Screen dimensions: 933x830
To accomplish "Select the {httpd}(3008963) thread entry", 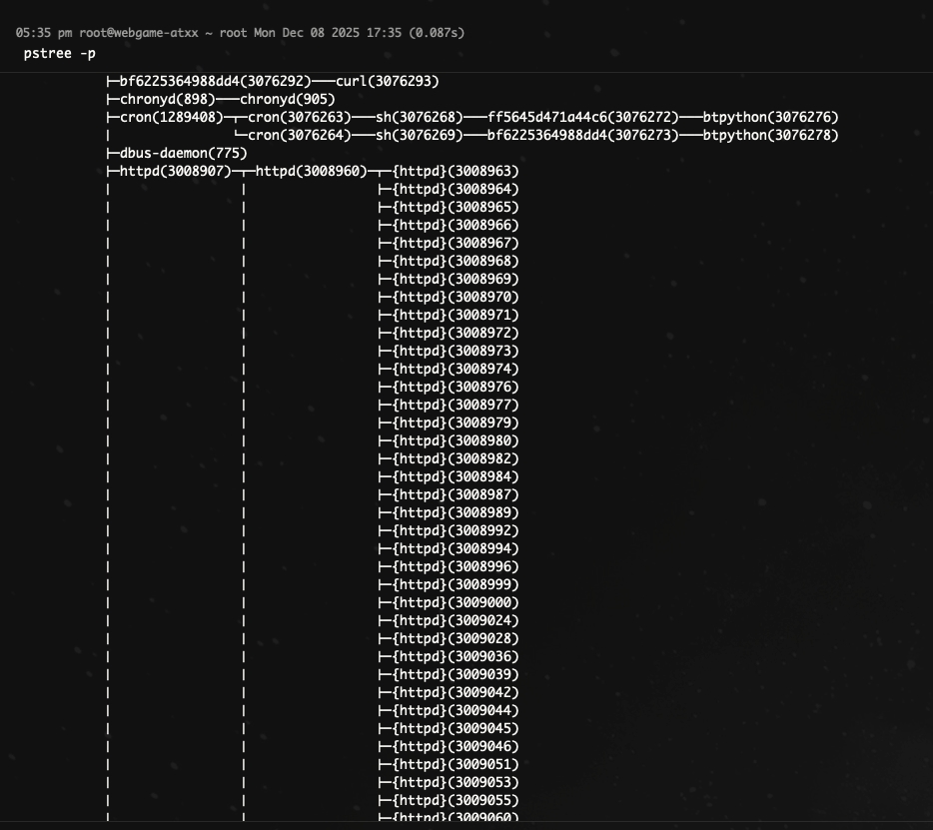I will 456,171.
